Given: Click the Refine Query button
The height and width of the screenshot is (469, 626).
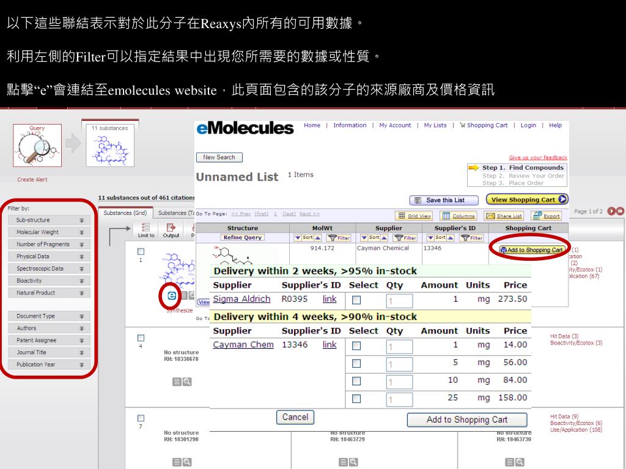Looking at the screenshot, I should [x=242, y=238].
